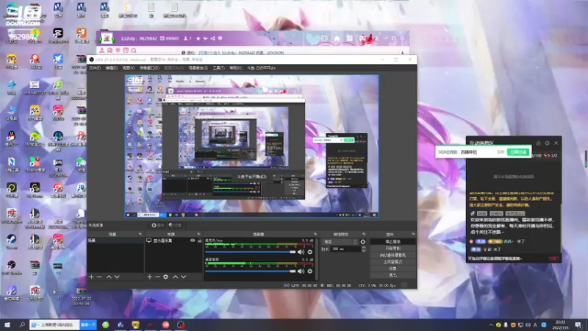Adjust Mic/Aux volume slider

click(x=251, y=252)
